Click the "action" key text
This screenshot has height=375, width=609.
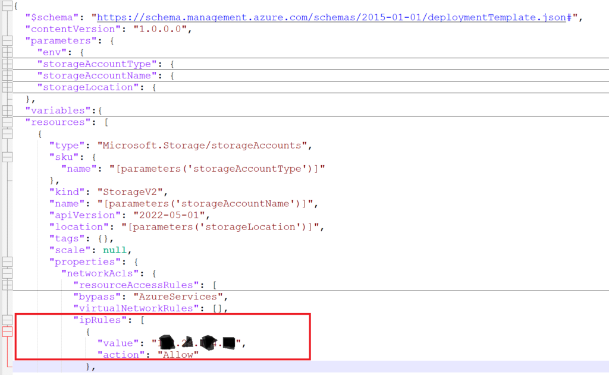pyautogui.click(x=121, y=355)
